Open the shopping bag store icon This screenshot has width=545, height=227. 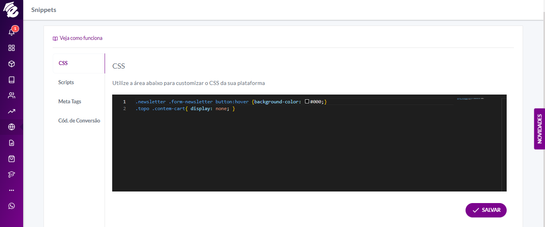pyautogui.click(x=12, y=158)
